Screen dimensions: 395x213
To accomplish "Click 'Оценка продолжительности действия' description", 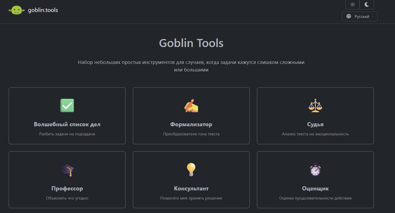I will click(315, 198).
